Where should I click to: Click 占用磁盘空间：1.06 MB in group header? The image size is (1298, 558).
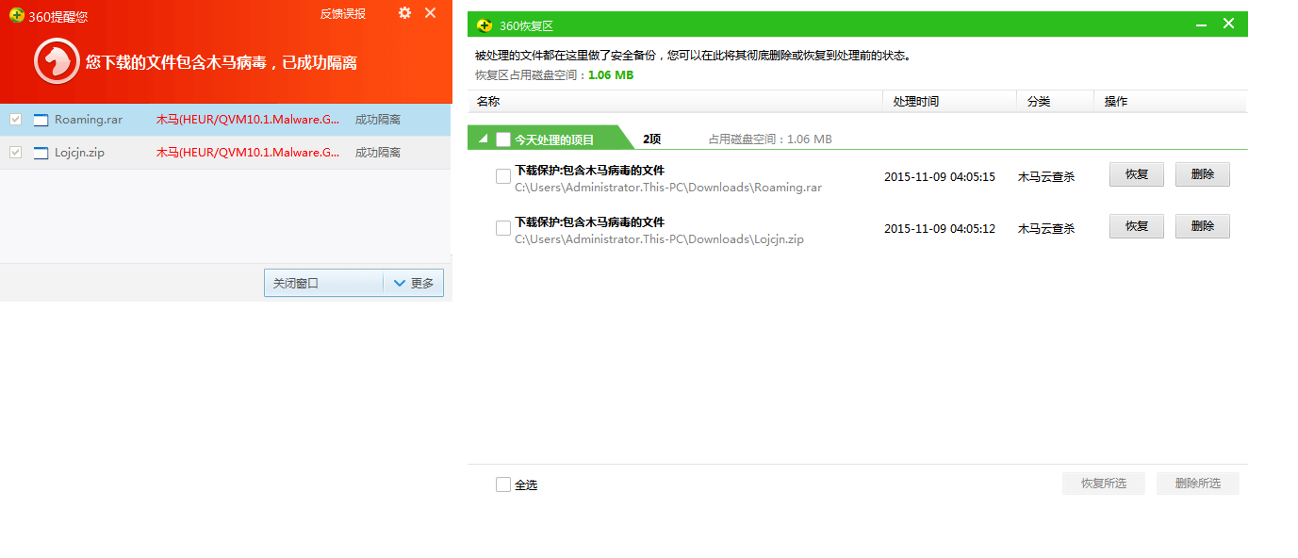point(770,139)
